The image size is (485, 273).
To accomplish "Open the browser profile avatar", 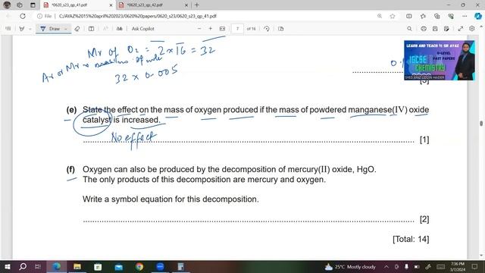I will point(7,5).
